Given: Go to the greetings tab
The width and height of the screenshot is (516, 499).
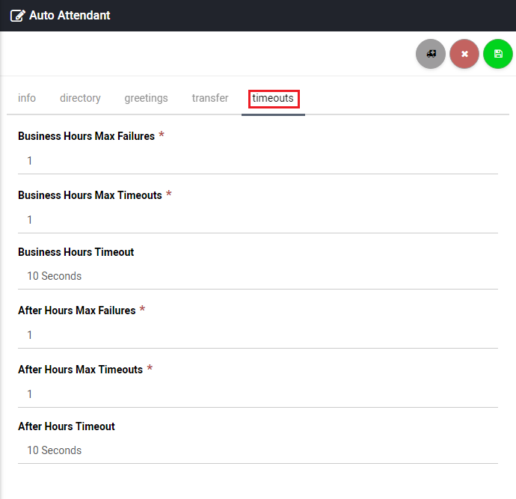Looking at the screenshot, I should (x=146, y=98).
